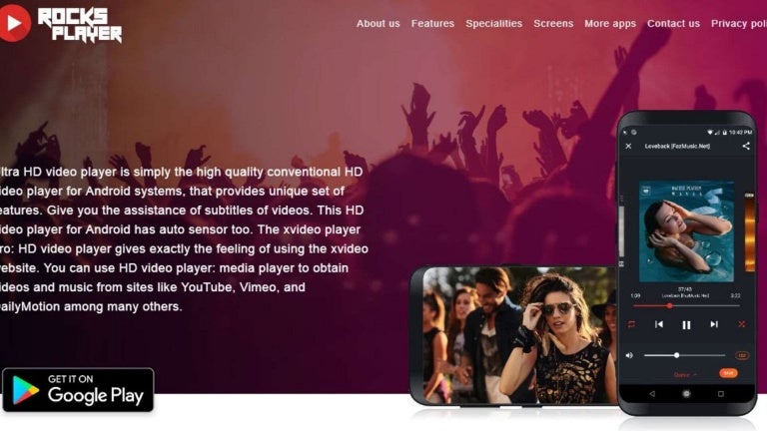
Task: Expand the Queue list in player
Action: (x=685, y=375)
